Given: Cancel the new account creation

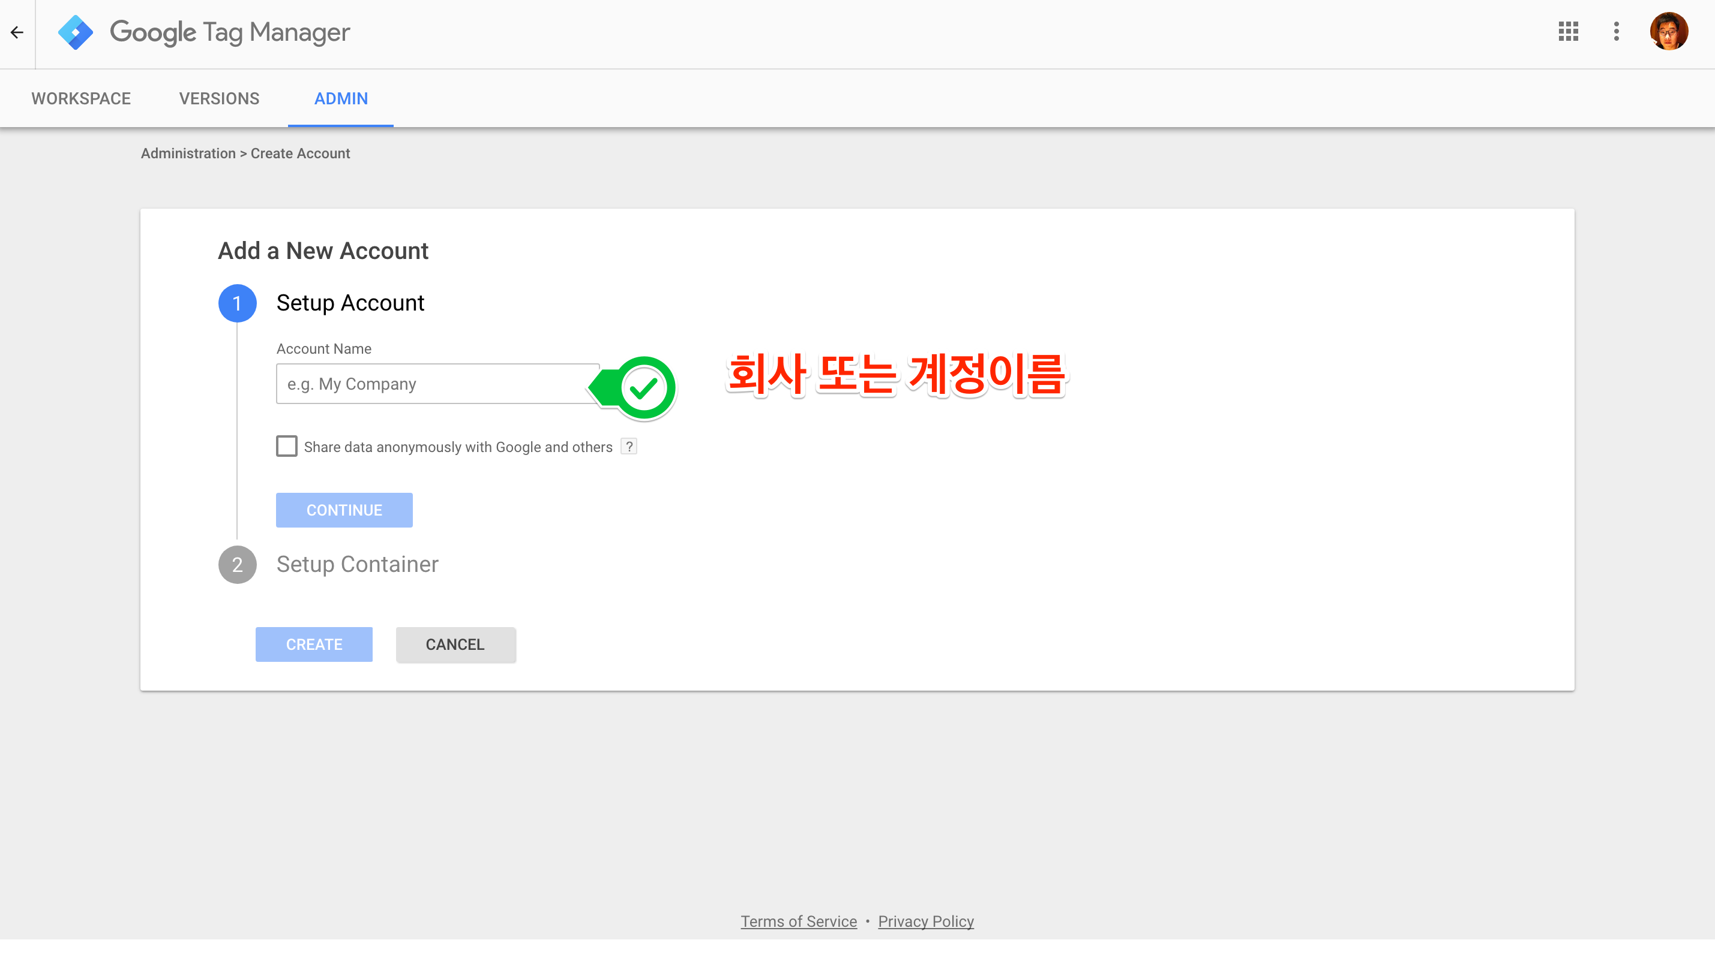Looking at the screenshot, I should (x=455, y=644).
